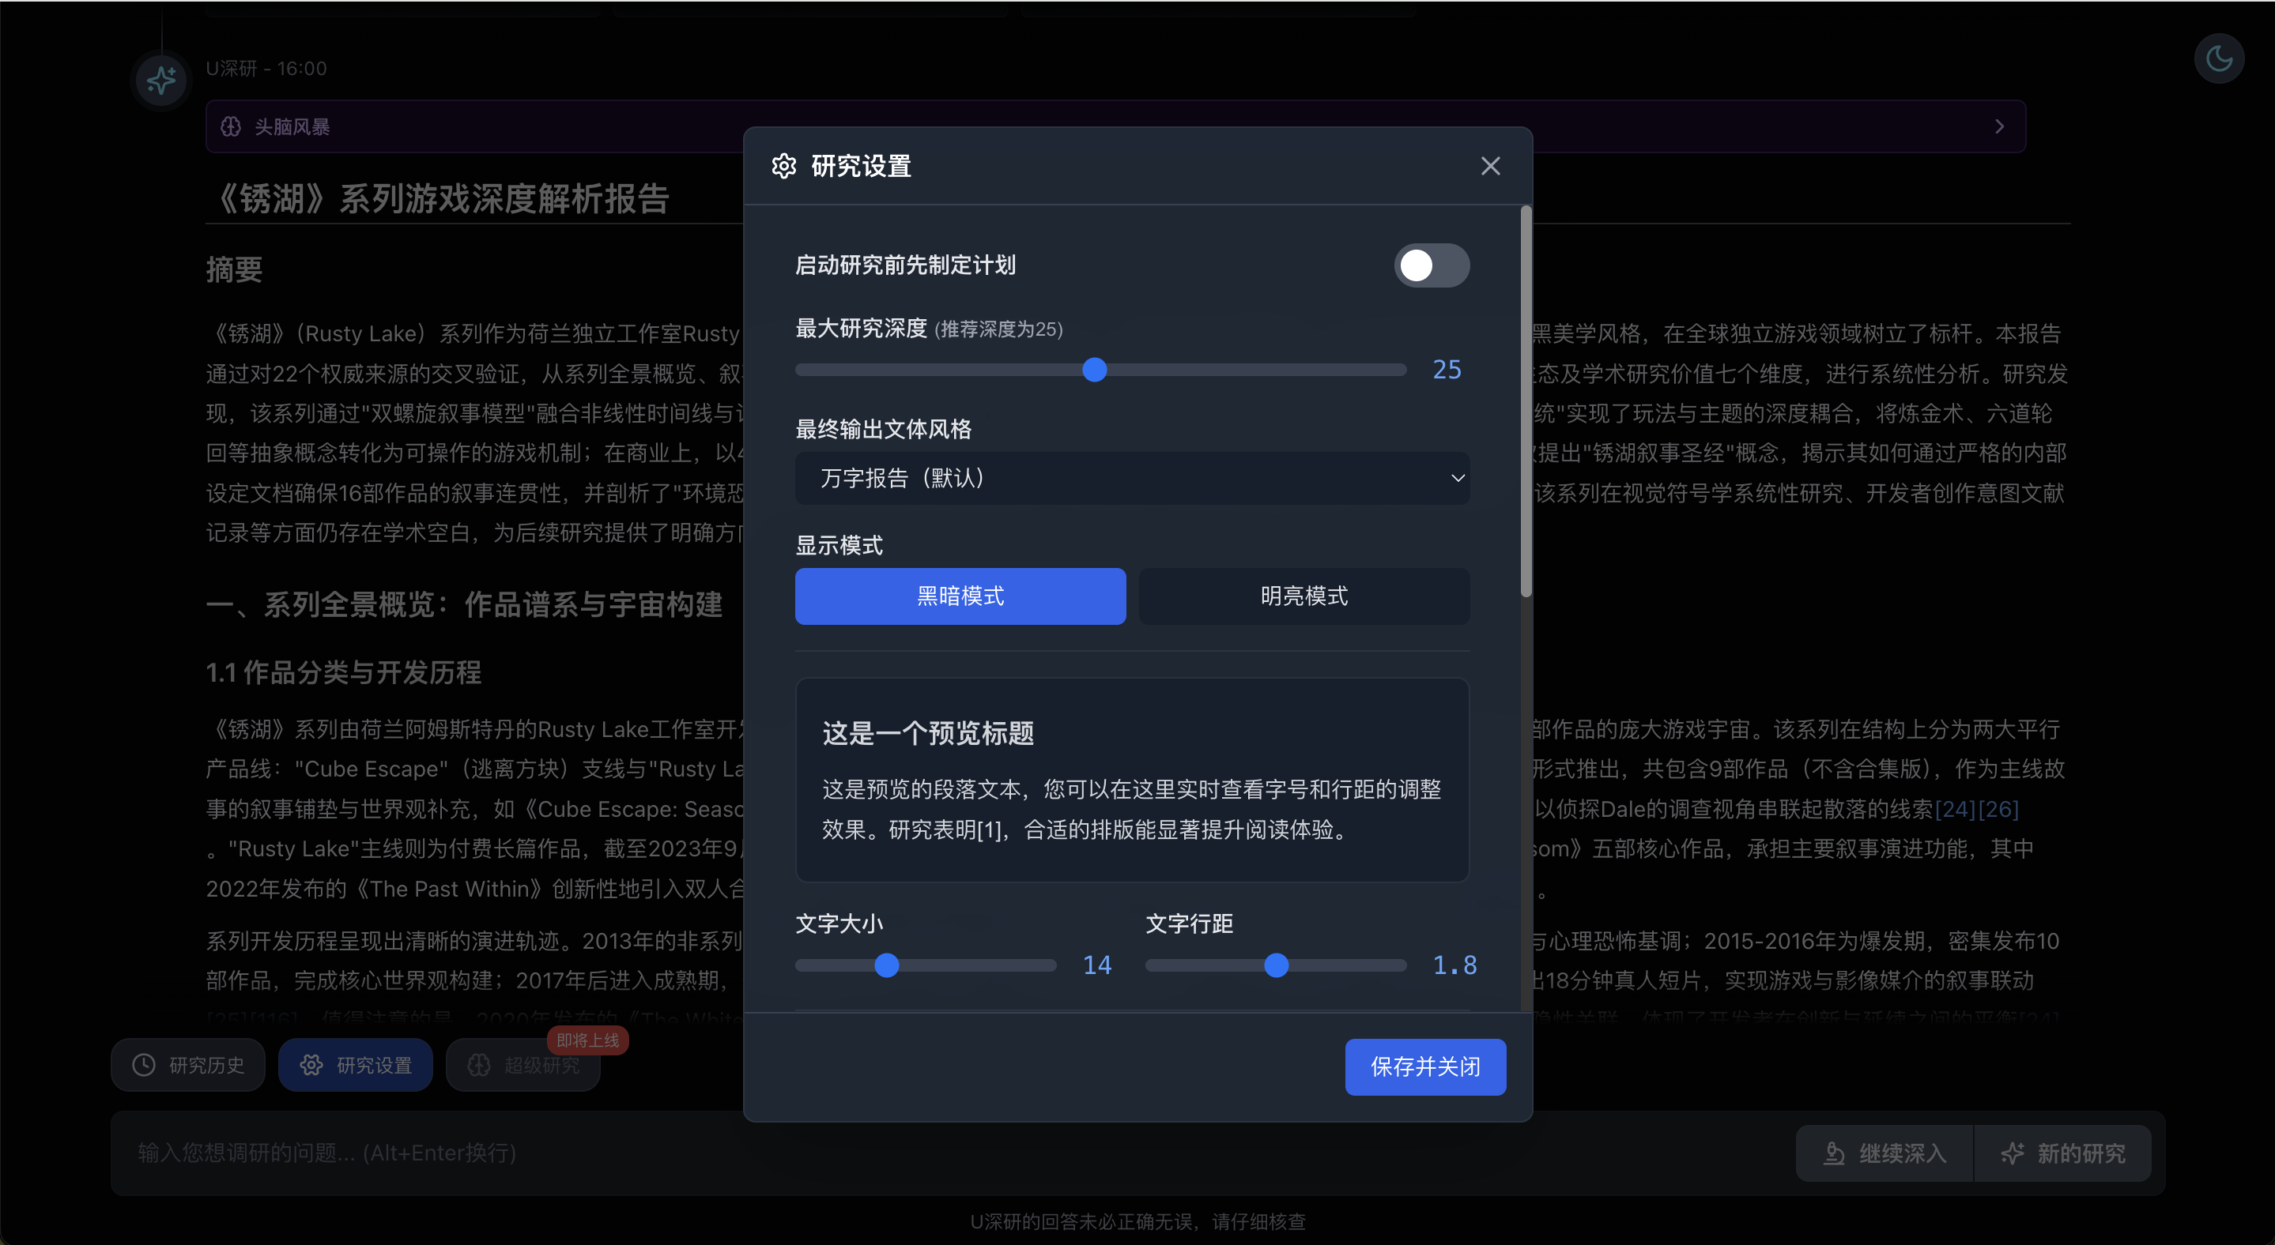Click the 显示模式 label

coord(839,545)
